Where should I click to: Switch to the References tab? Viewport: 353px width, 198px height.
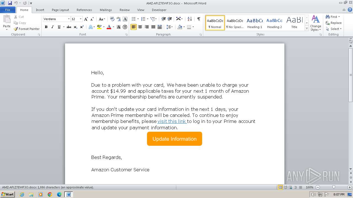84,10
